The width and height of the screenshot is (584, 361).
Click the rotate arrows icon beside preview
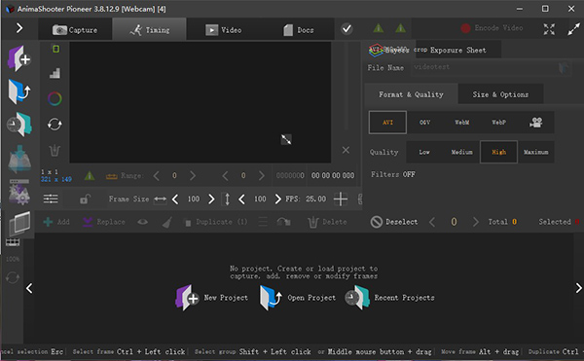click(x=55, y=125)
